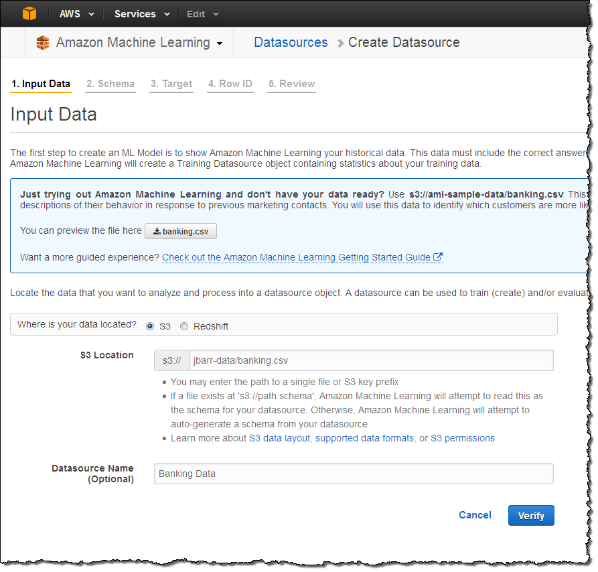Screen dimensions: 598x572
Task: Download the banking.csv preview file
Action: (181, 231)
